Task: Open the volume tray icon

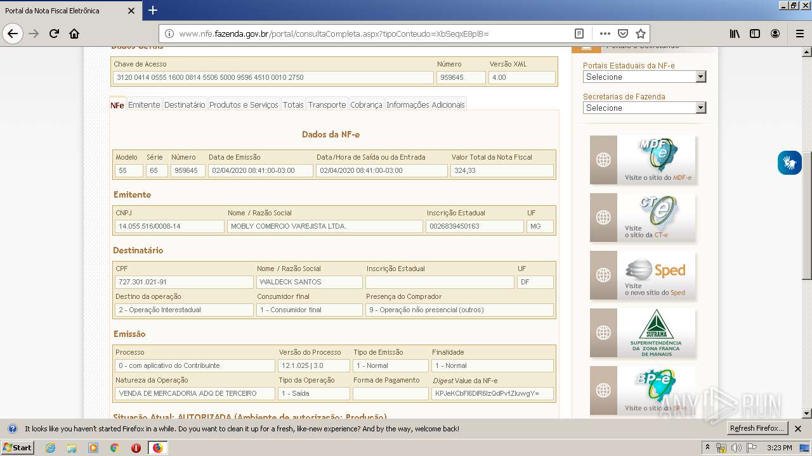Action: pos(736,448)
